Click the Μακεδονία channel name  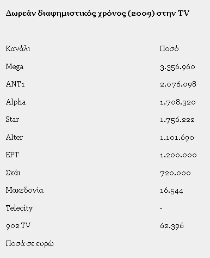tap(24, 191)
